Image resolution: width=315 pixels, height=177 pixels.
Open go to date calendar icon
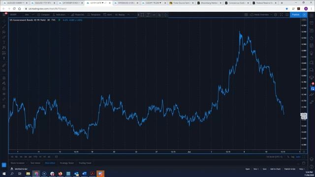tap(57, 157)
